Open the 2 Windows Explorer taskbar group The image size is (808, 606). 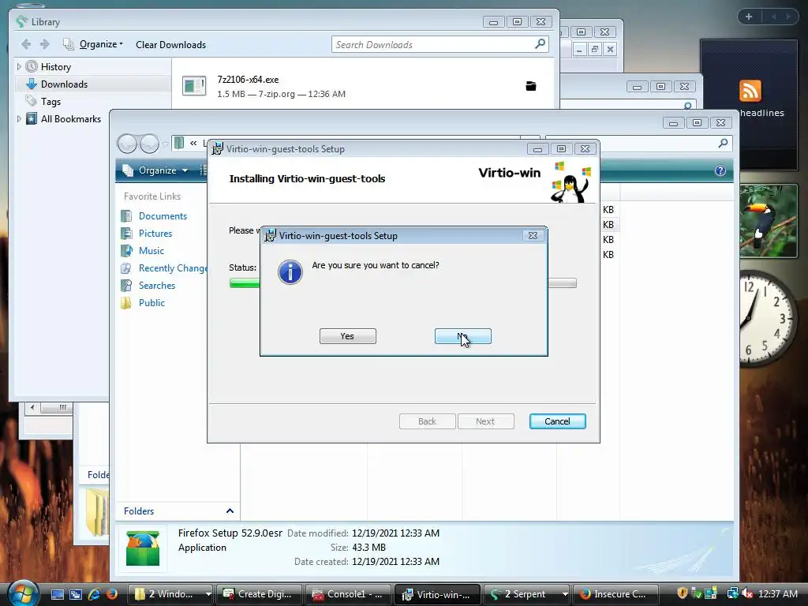tap(170, 594)
